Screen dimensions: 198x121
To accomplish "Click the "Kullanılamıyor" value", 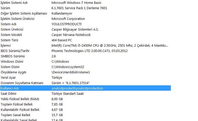I will point(62,14).
